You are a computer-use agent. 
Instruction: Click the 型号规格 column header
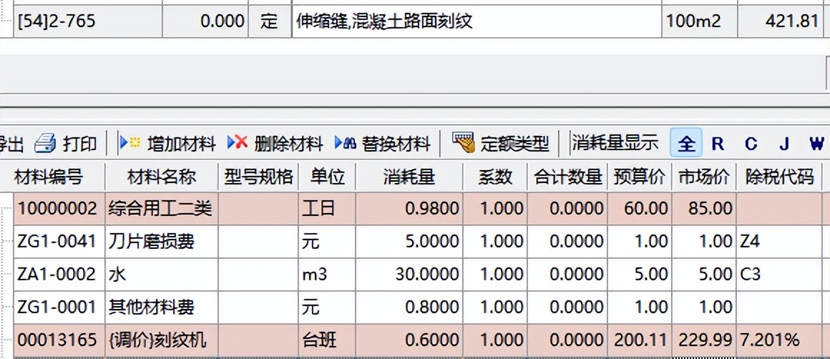pyautogui.click(x=258, y=177)
